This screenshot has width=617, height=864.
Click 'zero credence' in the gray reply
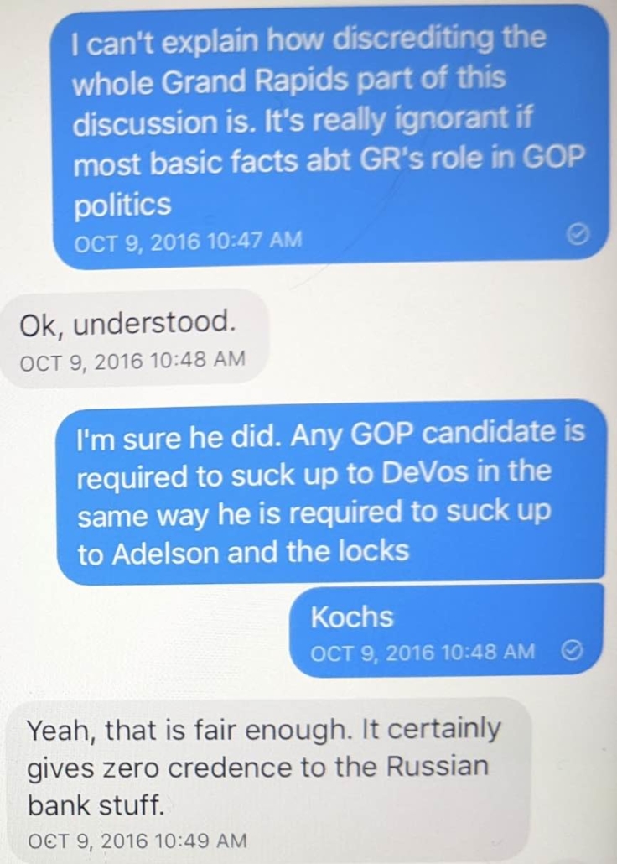click(x=215, y=767)
